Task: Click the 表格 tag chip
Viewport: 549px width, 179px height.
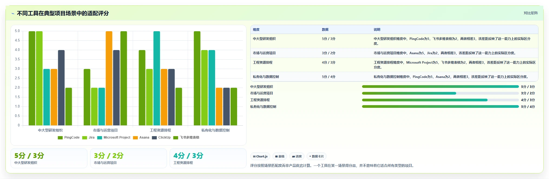Action: (280, 156)
